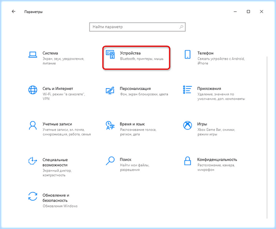
Task: Open the Персонализация heading
Action: tap(135, 89)
